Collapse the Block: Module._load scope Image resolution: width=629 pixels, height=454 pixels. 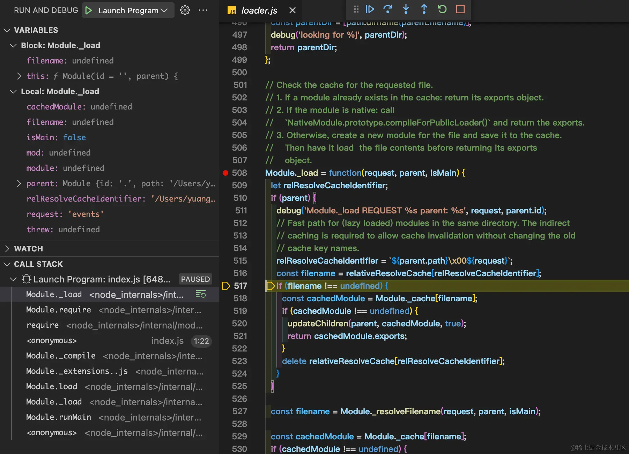(13, 45)
